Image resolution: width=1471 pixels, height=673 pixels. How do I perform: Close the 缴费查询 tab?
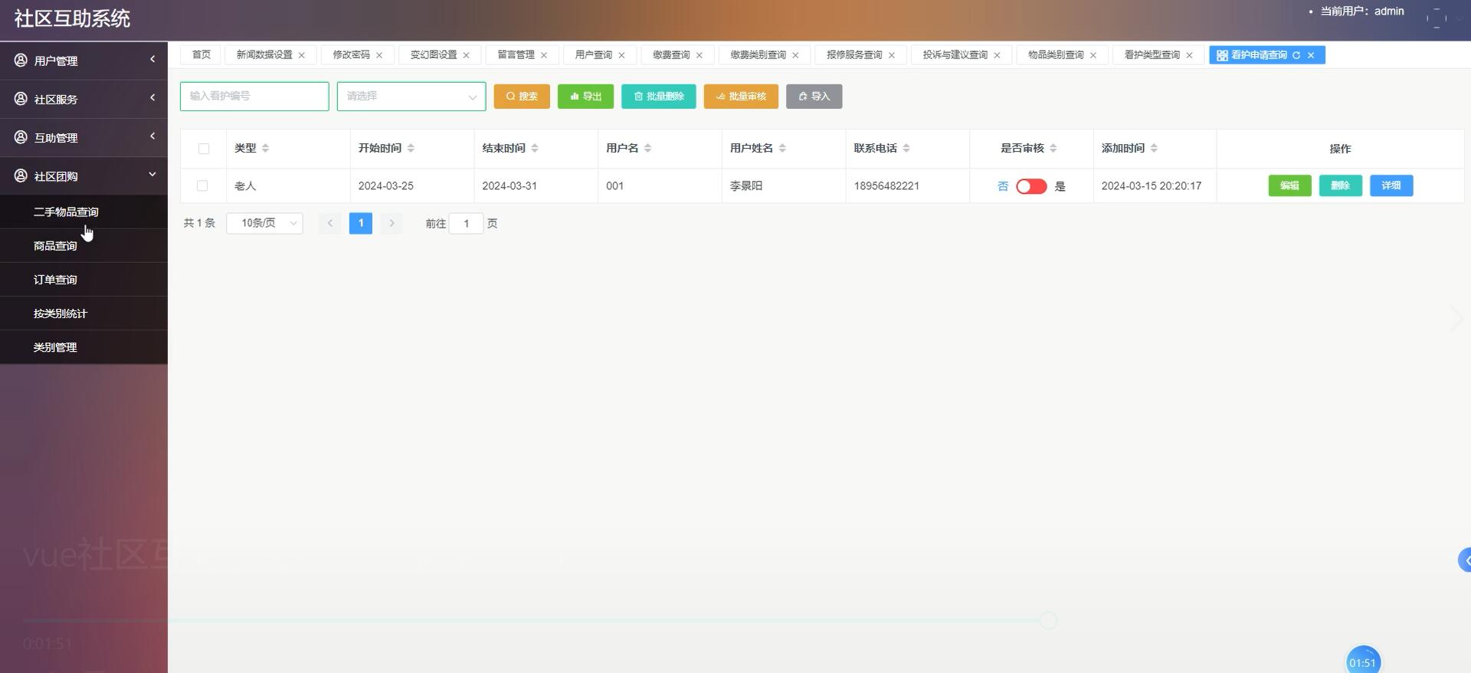[x=699, y=55]
